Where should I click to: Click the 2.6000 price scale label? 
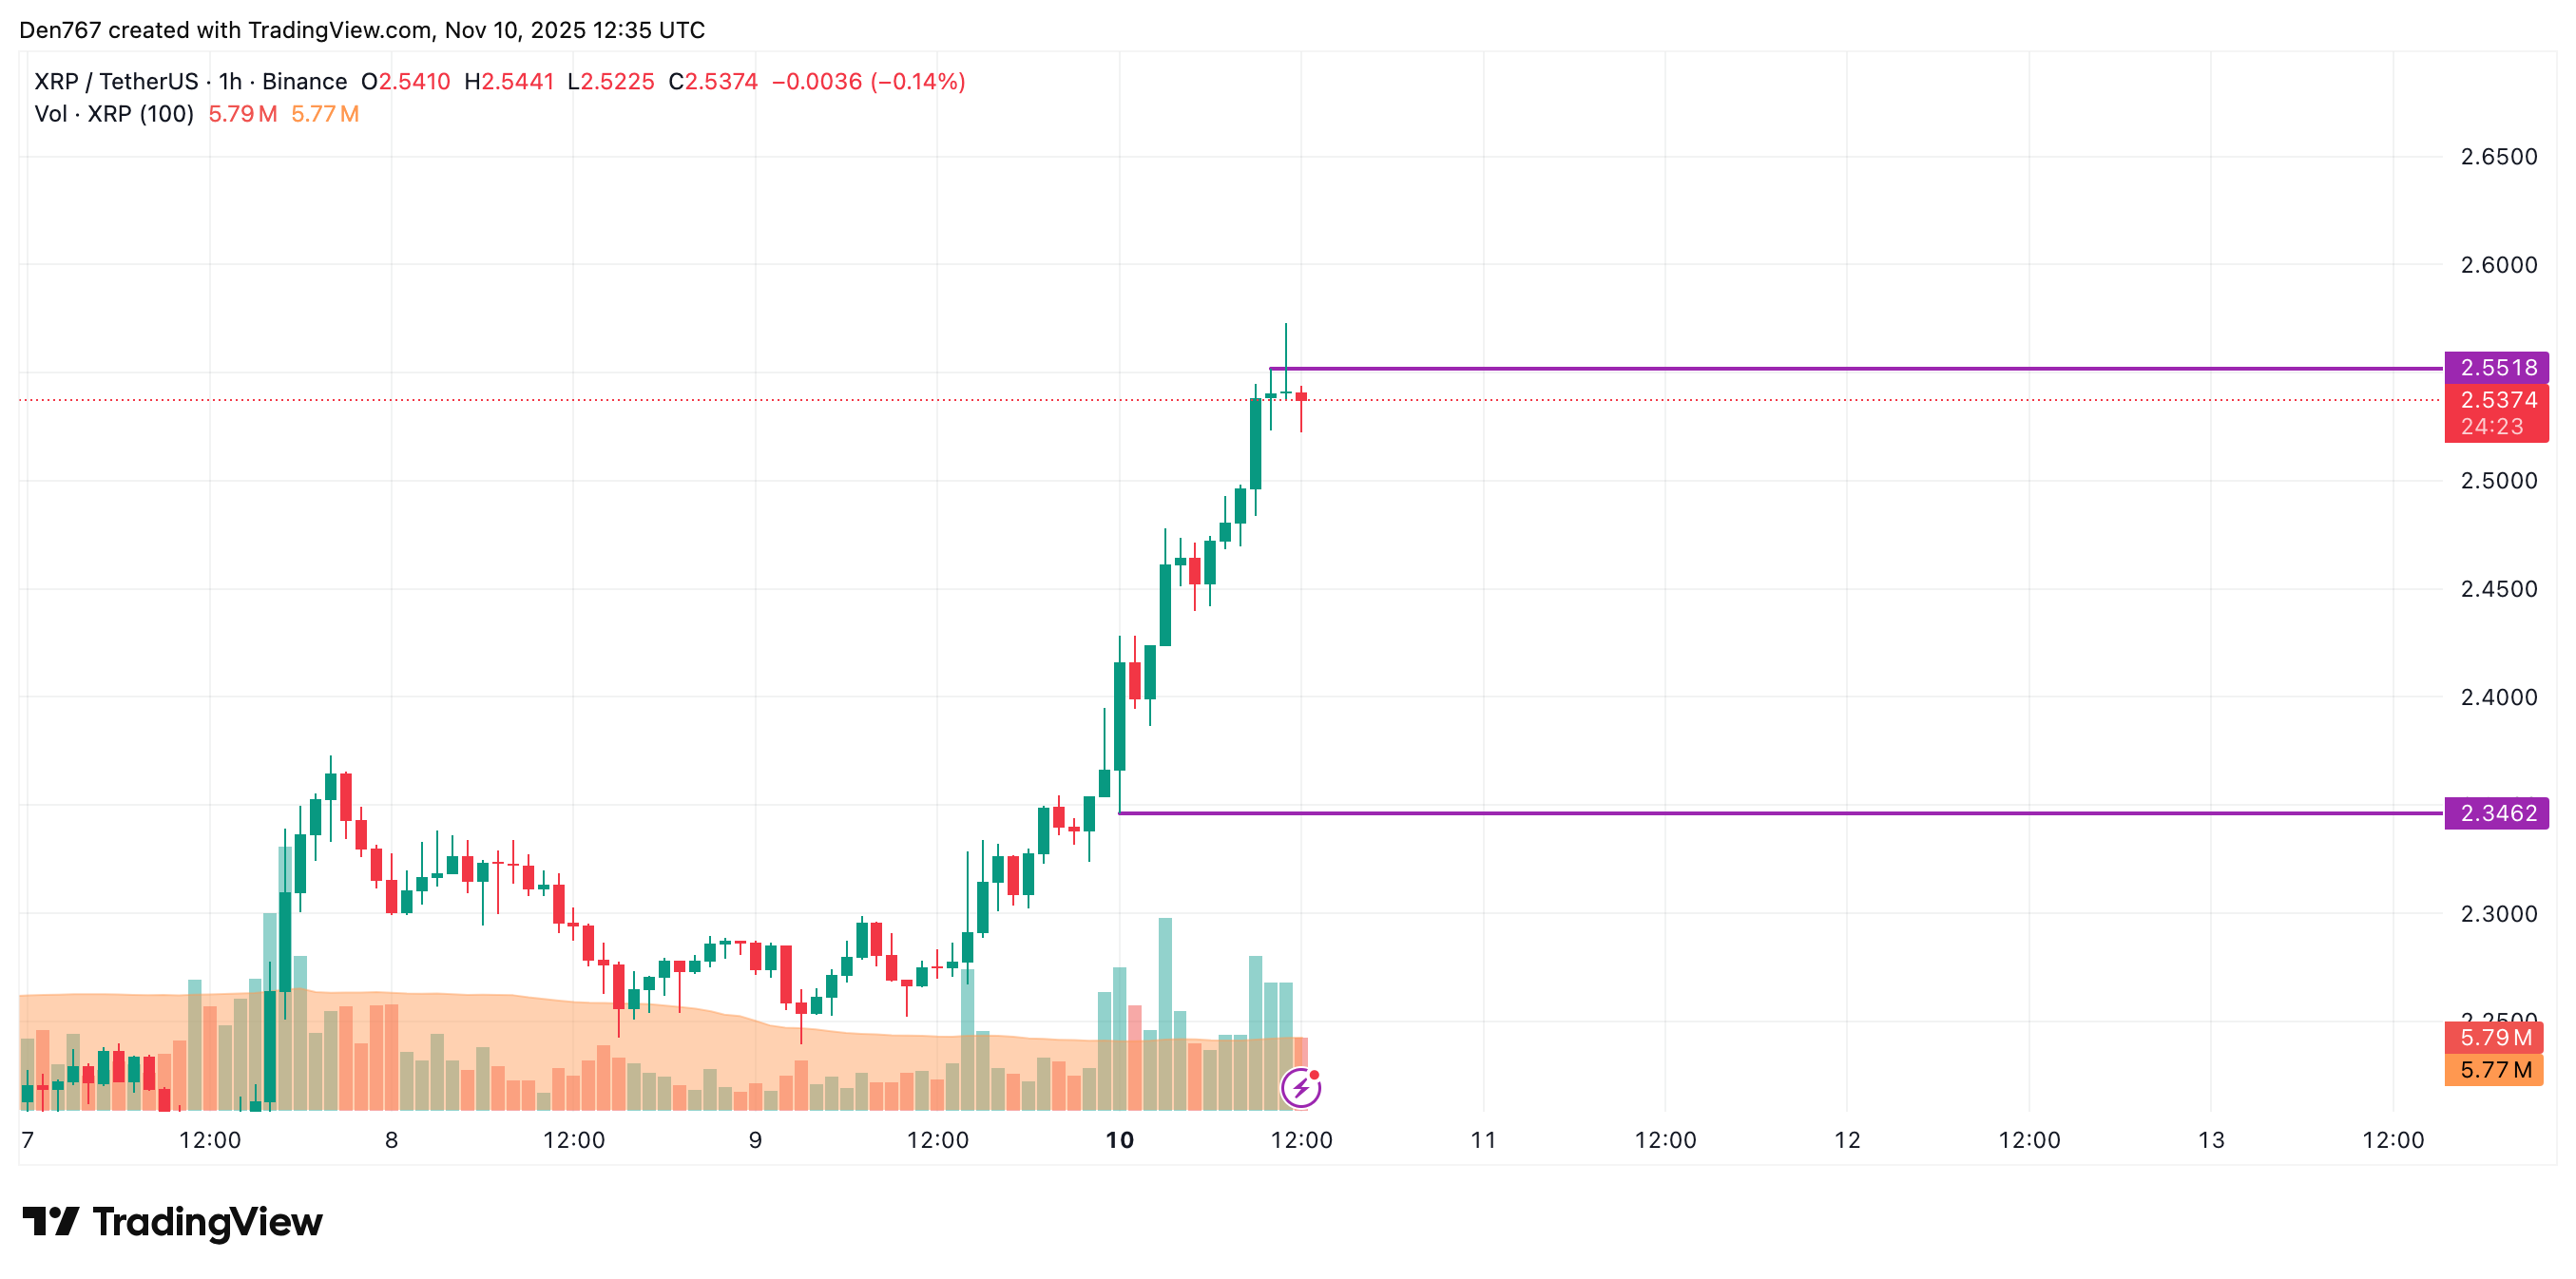tap(2498, 265)
